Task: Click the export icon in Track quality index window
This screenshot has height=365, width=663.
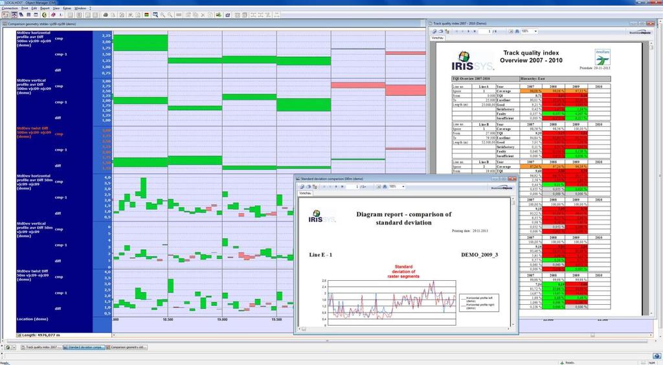Action: [434, 31]
